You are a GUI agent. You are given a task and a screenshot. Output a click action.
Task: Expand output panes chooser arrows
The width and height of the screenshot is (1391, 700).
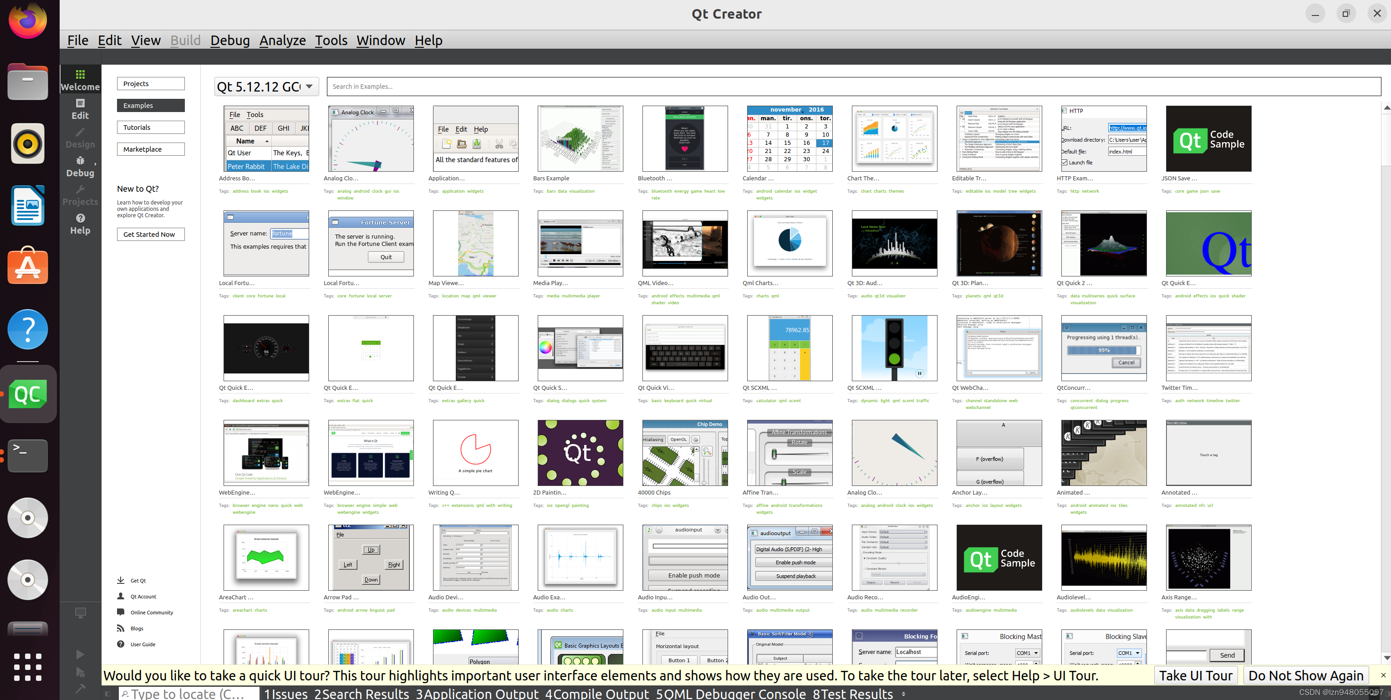903,694
